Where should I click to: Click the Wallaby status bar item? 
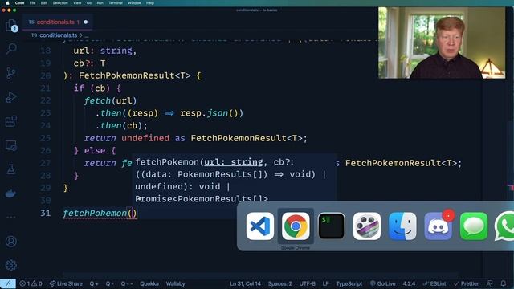[175, 283]
